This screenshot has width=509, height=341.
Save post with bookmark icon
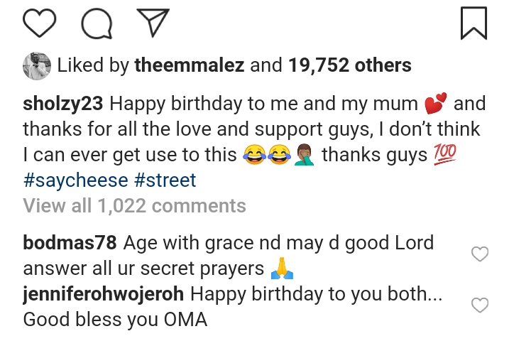(x=474, y=23)
